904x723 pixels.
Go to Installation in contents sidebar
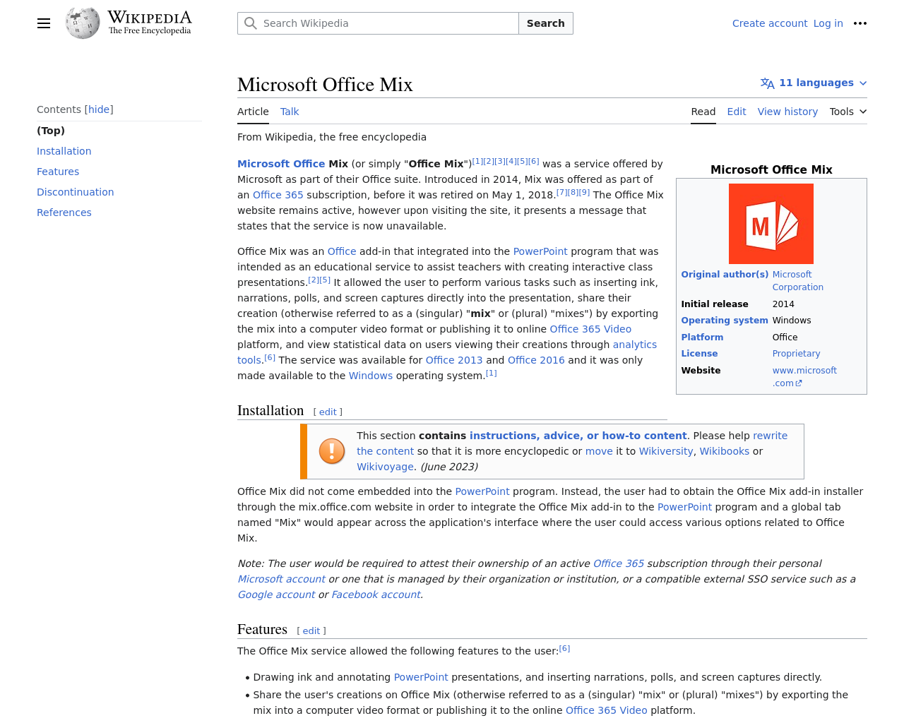(64, 151)
